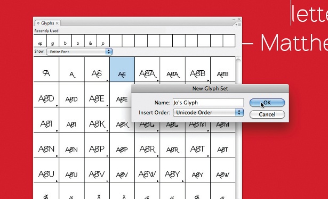Image resolution: width=328 pixels, height=199 pixels.
Task: Choose the smaller ASW ligature glyph
Action: (223, 170)
